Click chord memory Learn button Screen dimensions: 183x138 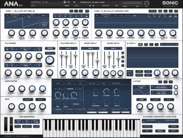point(173,126)
